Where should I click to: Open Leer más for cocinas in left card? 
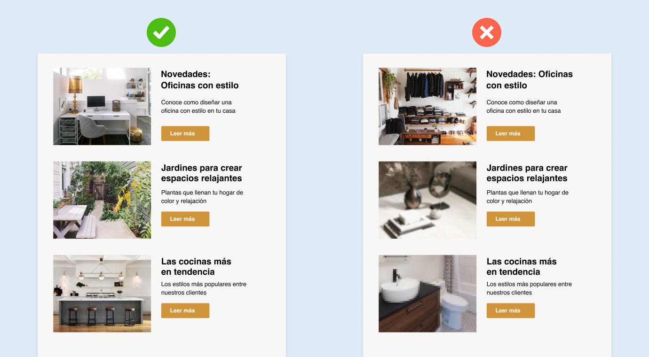point(185,310)
